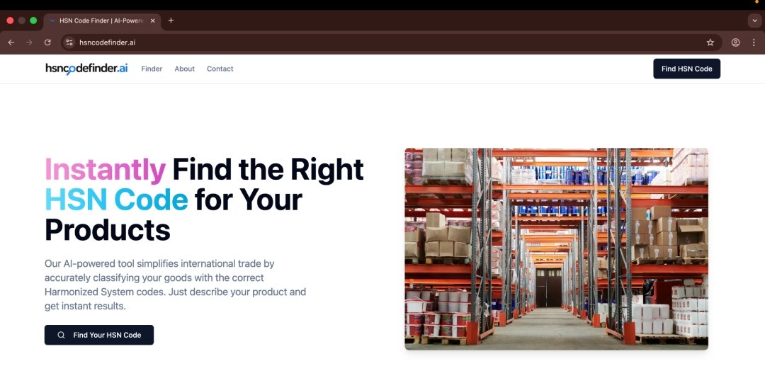Go to the Contact nav link

tap(220, 69)
